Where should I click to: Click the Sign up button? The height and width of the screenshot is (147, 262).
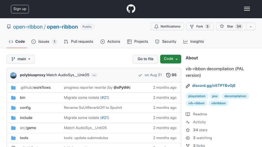coord(20,9)
